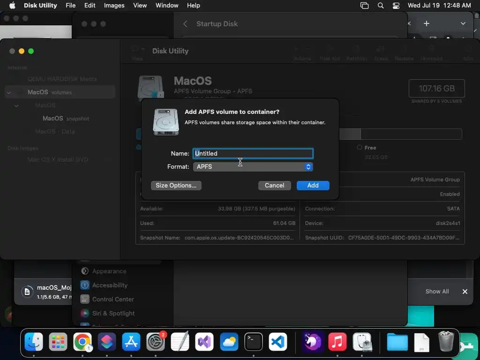This screenshot has height=360, width=480.
Task: Open the Edit menu
Action: [x=90, y=5]
